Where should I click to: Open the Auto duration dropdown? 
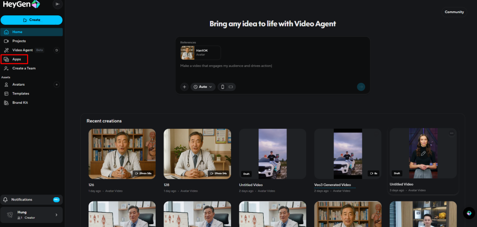[x=203, y=87]
